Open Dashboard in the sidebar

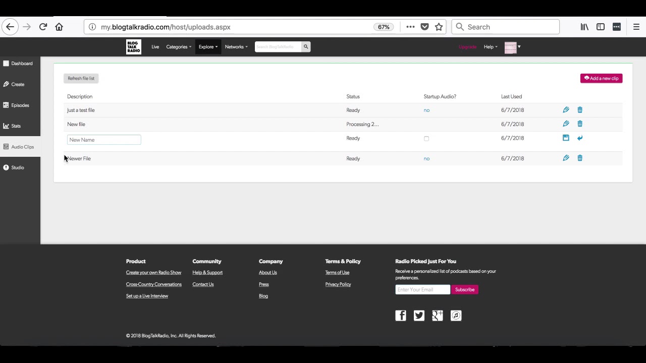click(18, 64)
